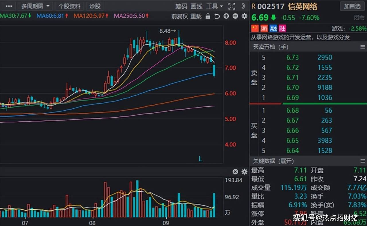Expand the 关键数据 (展开) section

click(x=273, y=161)
